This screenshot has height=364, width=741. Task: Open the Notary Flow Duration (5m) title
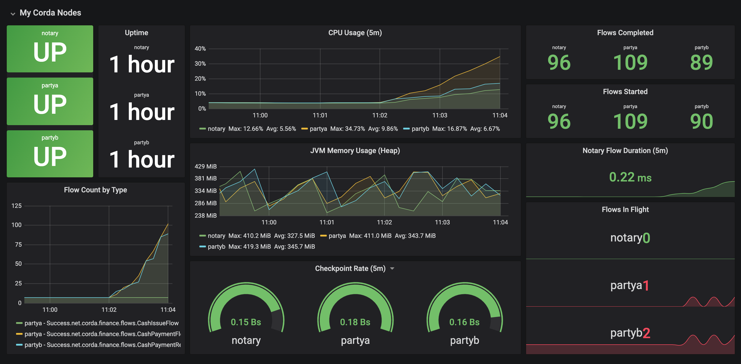[x=625, y=150]
